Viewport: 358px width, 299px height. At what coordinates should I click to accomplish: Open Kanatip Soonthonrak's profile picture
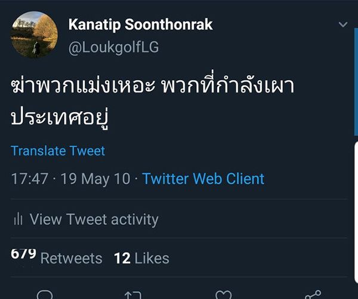[35, 34]
